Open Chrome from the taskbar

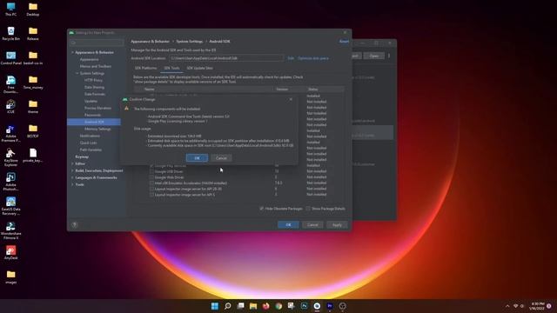coord(278,306)
